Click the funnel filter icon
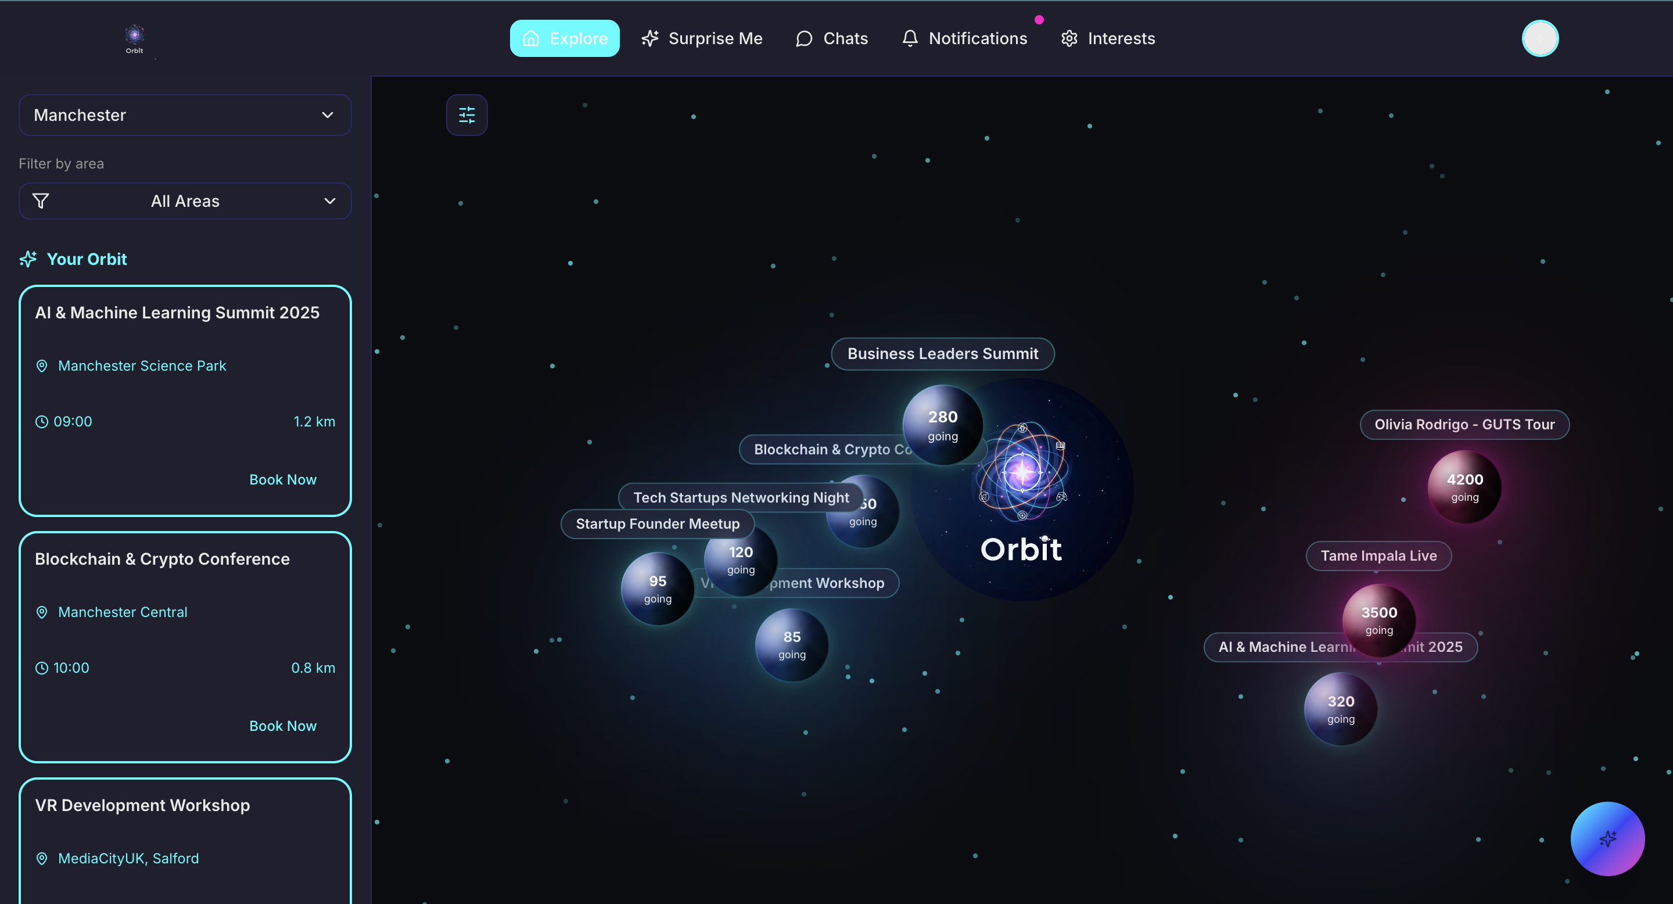This screenshot has height=904, width=1673. [41, 202]
